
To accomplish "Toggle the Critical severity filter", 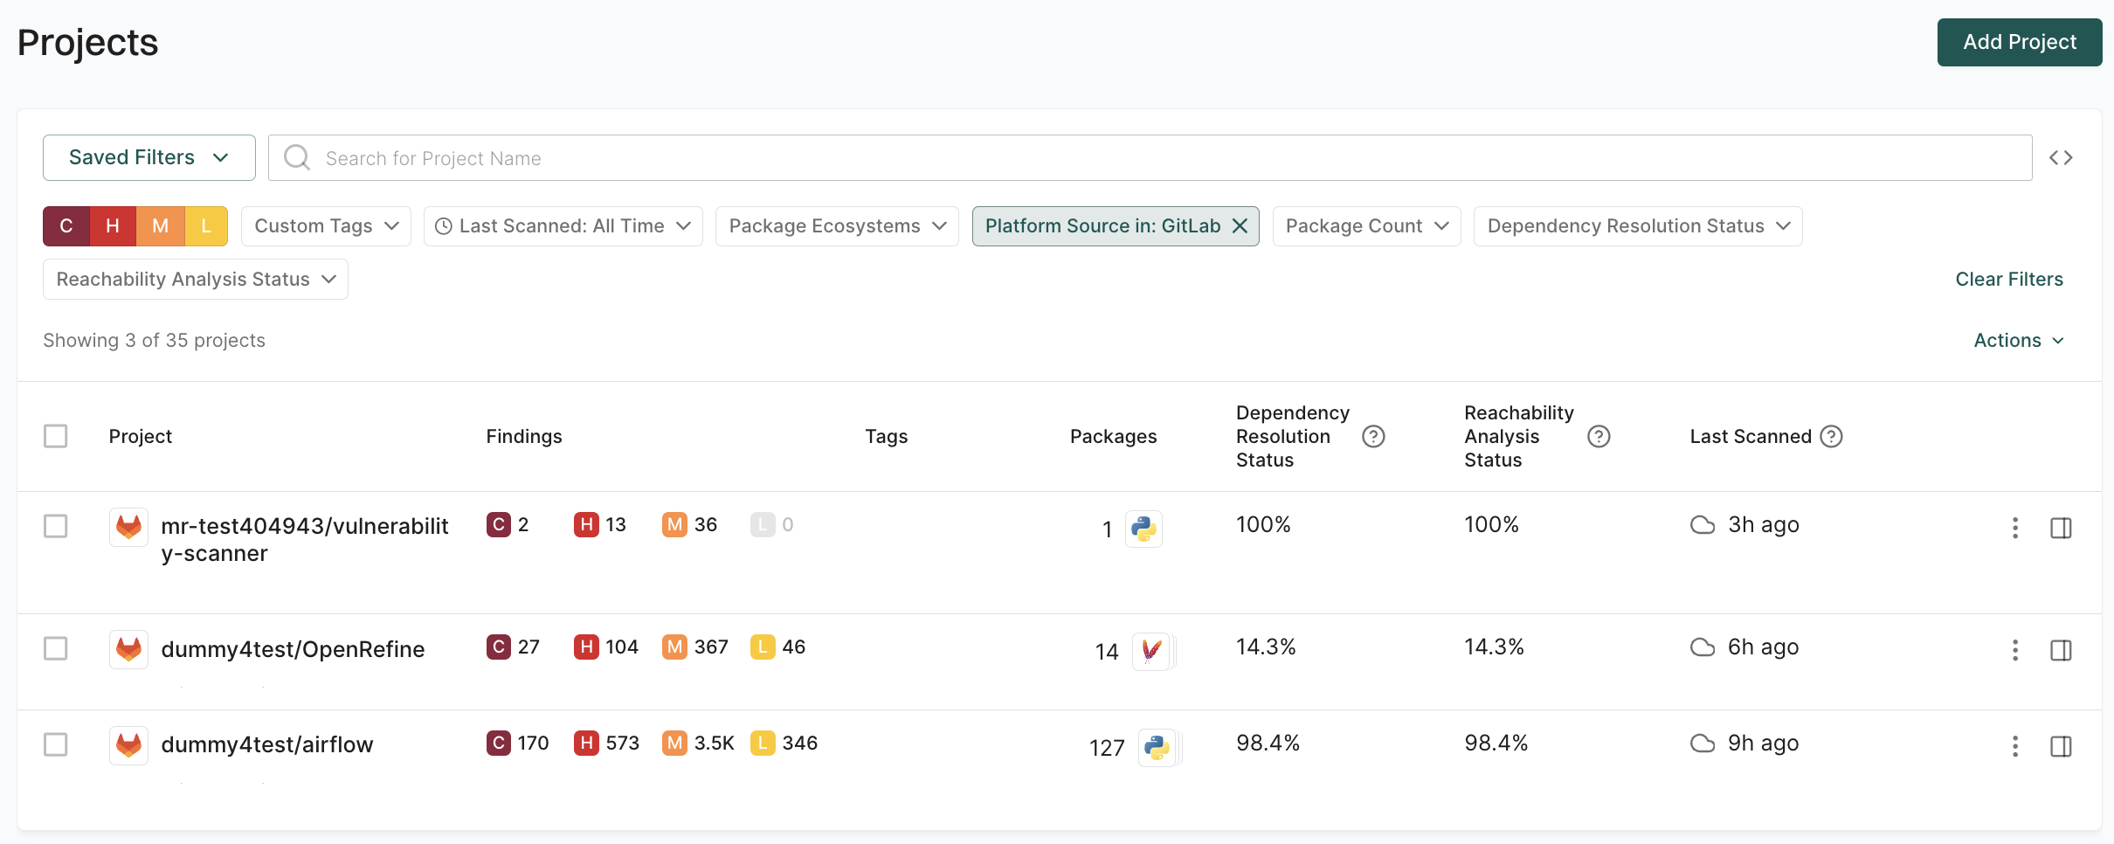I will (x=66, y=225).
